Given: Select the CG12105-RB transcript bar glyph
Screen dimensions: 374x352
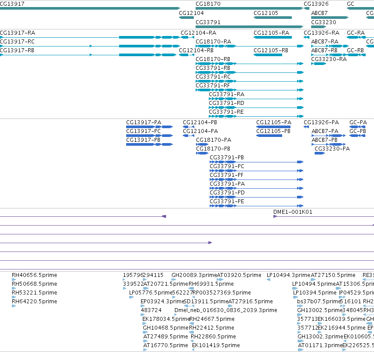Looking at the screenshot, I should [x=268, y=55].
